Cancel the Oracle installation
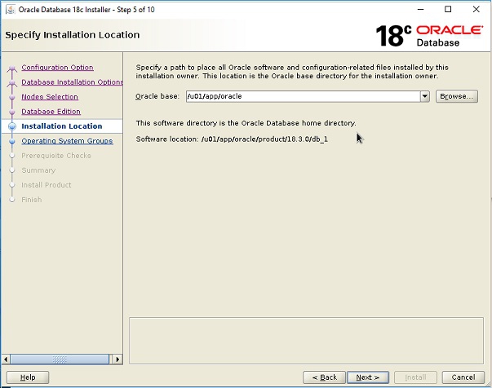The width and height of the screenshot is (492, 388). coord(463,377)
